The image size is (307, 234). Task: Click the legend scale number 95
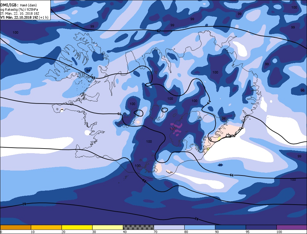pyautogui.click(x=248, y=232)
